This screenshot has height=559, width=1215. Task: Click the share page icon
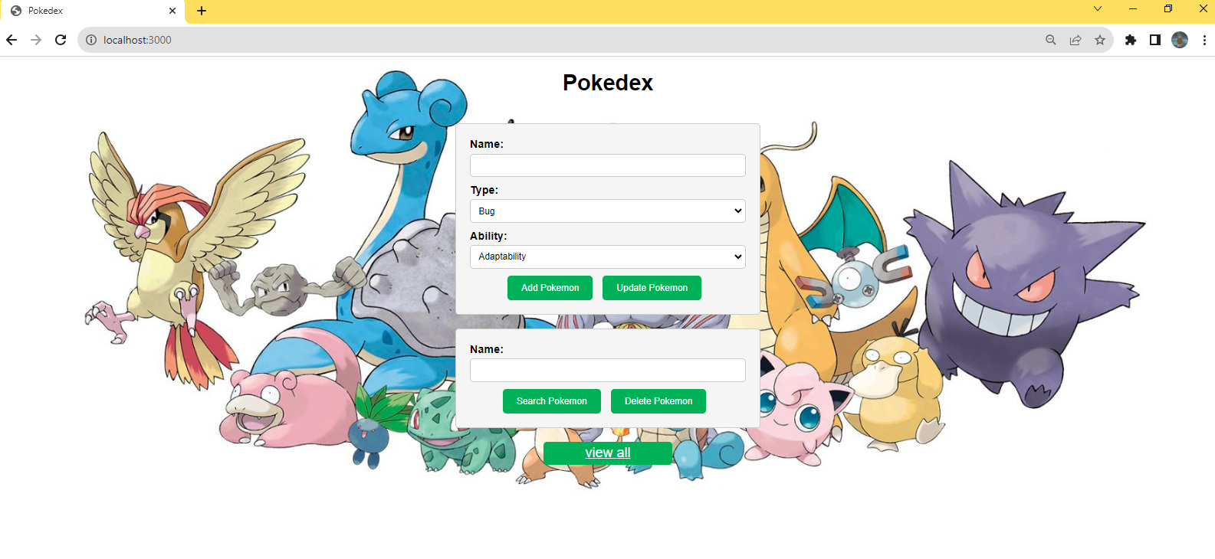tap(1075, 40)
